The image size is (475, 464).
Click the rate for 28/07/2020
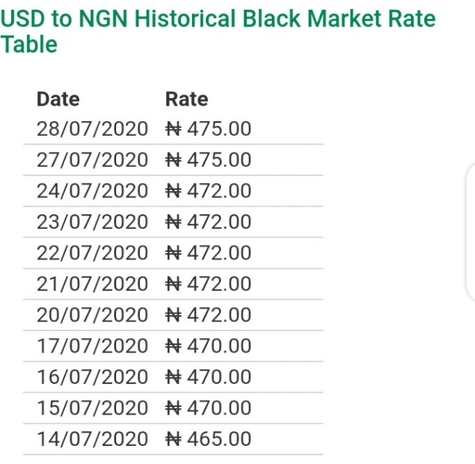coord(209,129)
